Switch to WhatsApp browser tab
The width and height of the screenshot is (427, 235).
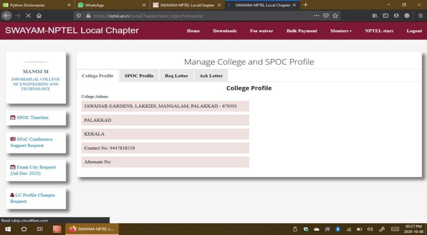click(112, 5)
